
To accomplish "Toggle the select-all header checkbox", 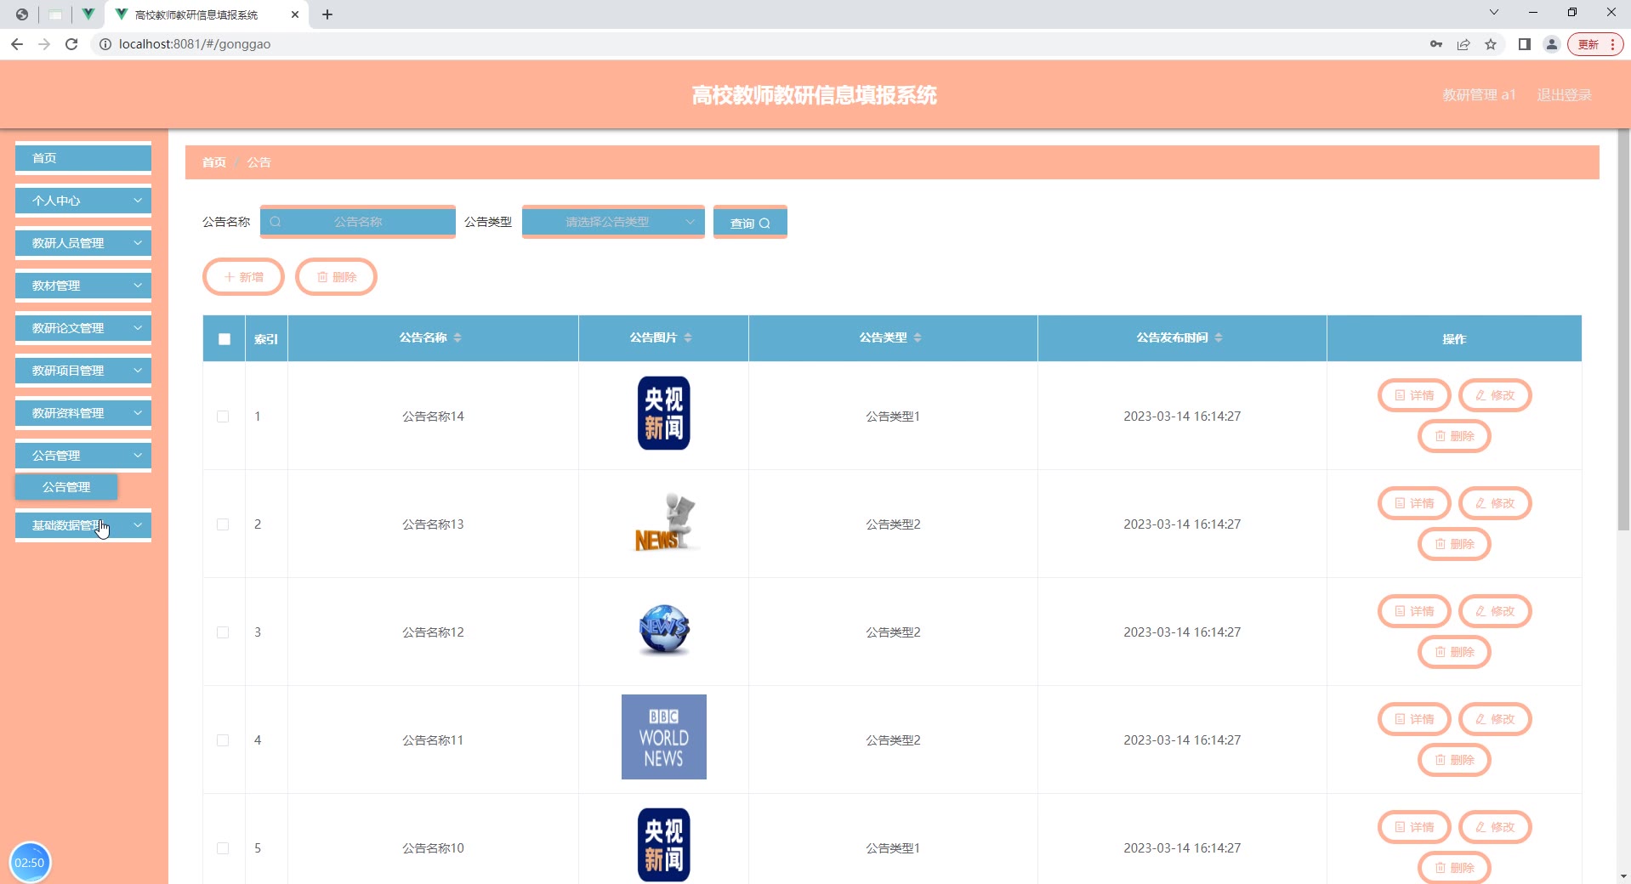I will pos(224,339).
